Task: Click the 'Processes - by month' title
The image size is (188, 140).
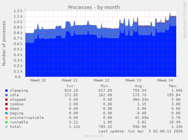Action: coord(94,7)
